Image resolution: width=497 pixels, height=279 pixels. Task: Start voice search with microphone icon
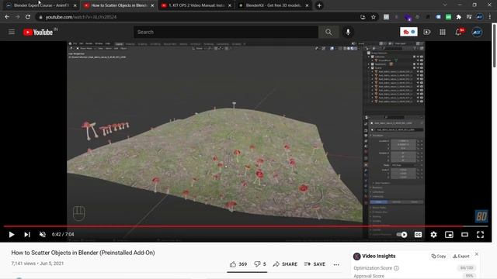pos(348,32)
